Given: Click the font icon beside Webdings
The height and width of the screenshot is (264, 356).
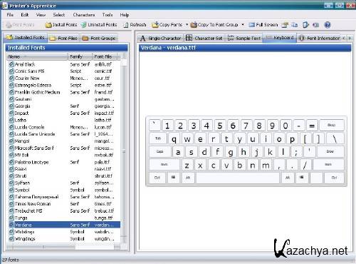Looking at the screenshot, I should coord(11,232).
